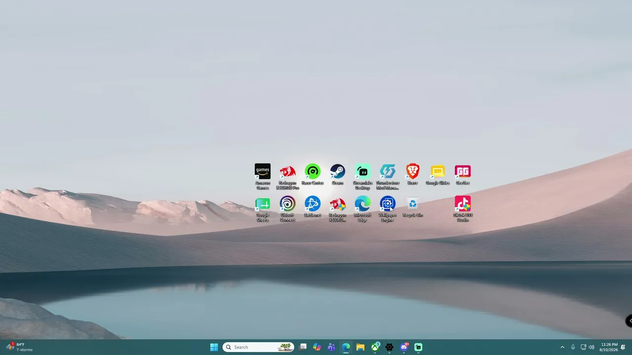Select the TikTok LIVE Studio shortcut
632x355 pixels.
(463, 209)
